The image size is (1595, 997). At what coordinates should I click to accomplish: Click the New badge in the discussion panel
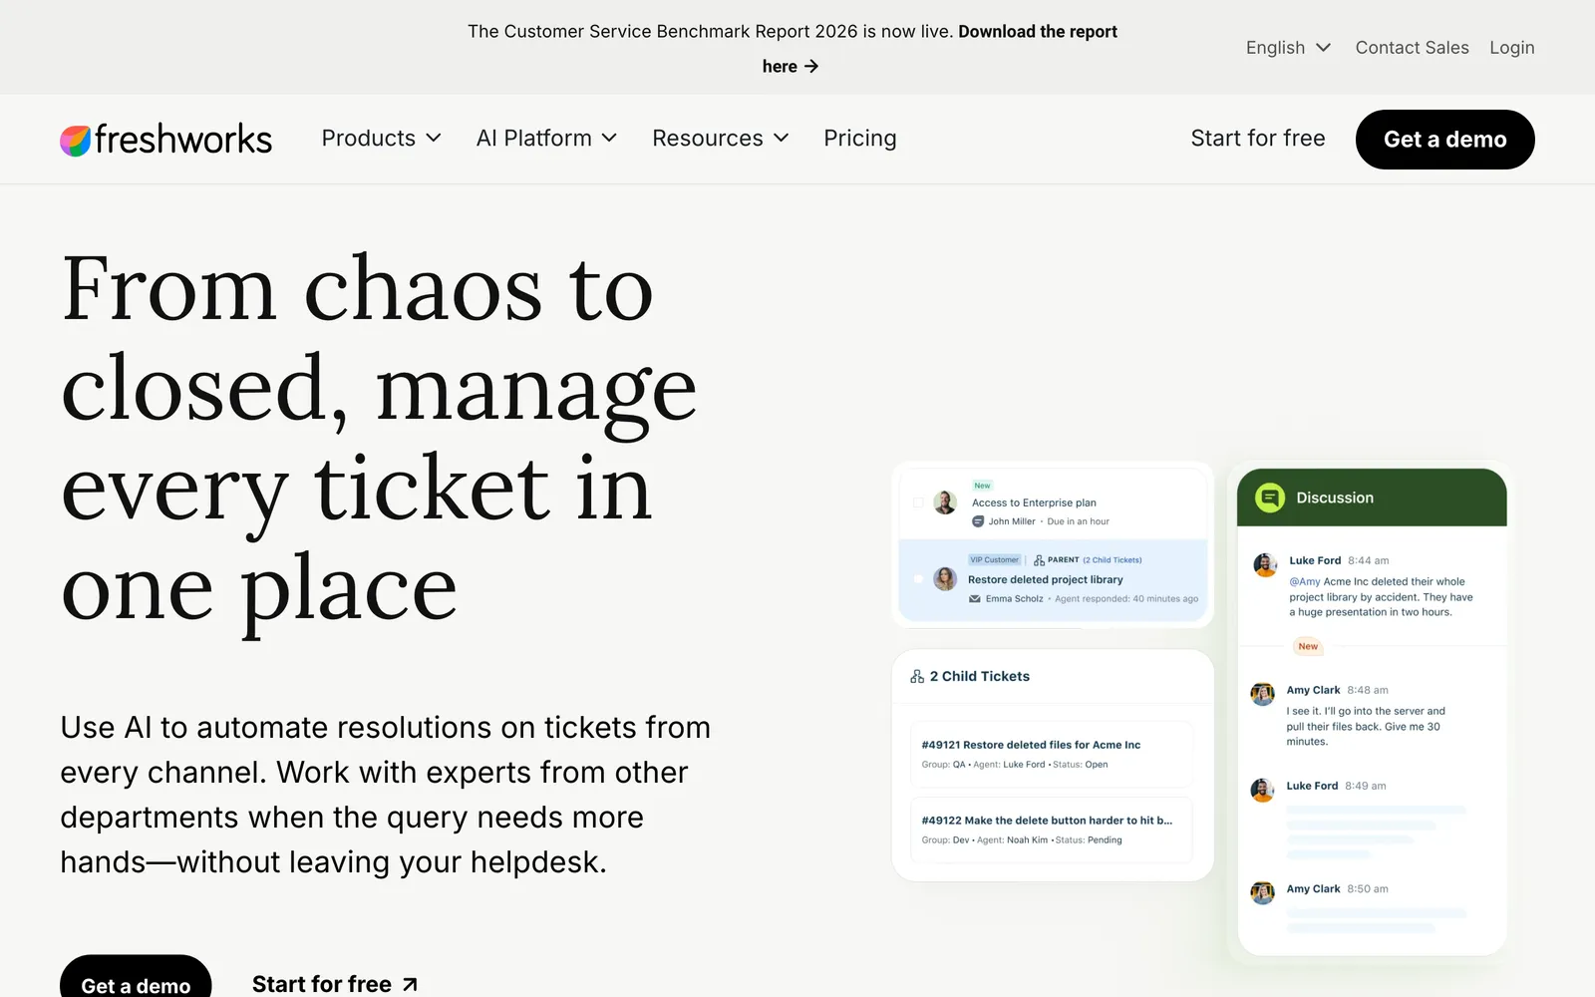pos(1308,646)
